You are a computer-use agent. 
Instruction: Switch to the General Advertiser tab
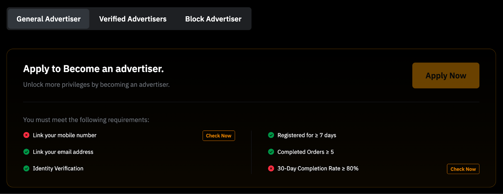[x=49, y=19]
